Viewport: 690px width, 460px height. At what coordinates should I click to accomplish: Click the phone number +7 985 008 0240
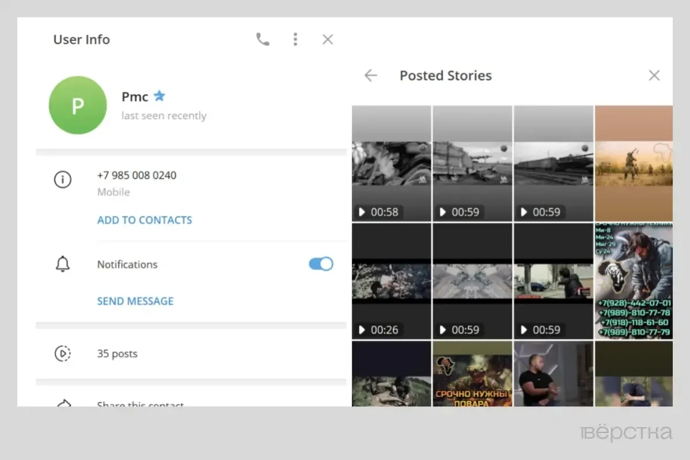click(x=137, y=175)
